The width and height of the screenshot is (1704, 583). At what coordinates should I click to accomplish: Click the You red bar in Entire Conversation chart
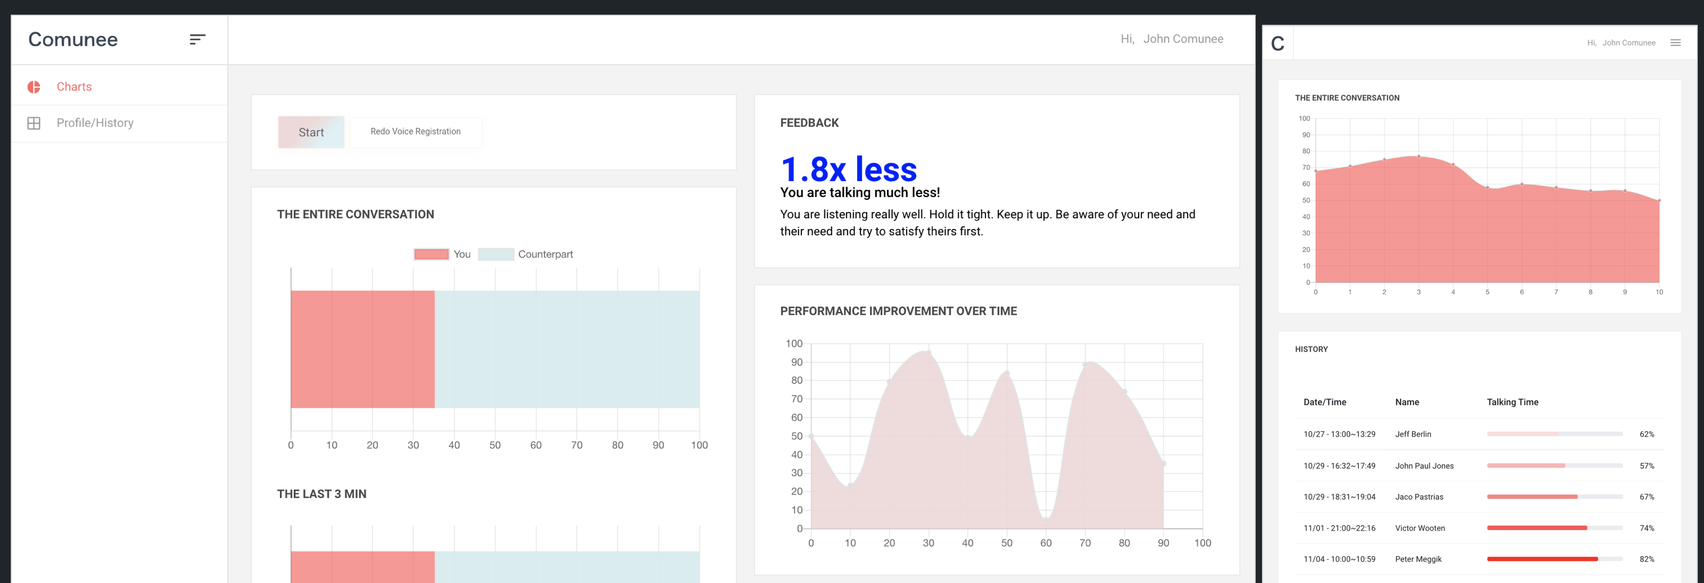(x=363, y=349)
